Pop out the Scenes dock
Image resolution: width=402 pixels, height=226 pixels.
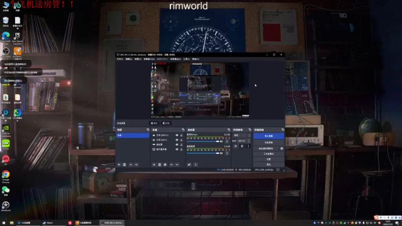click(x=148, y=130)
